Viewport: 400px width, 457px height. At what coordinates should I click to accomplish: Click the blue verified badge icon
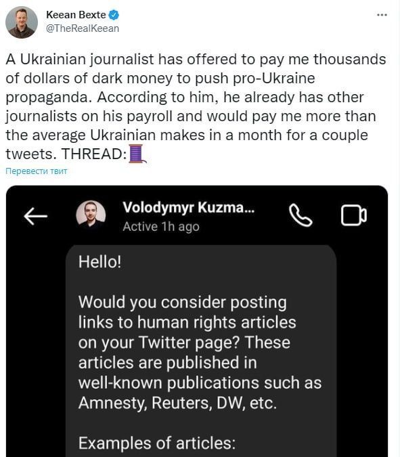[114, 15]
